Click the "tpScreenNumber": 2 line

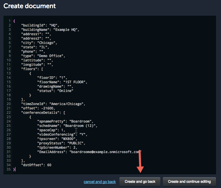pos(57,148)
